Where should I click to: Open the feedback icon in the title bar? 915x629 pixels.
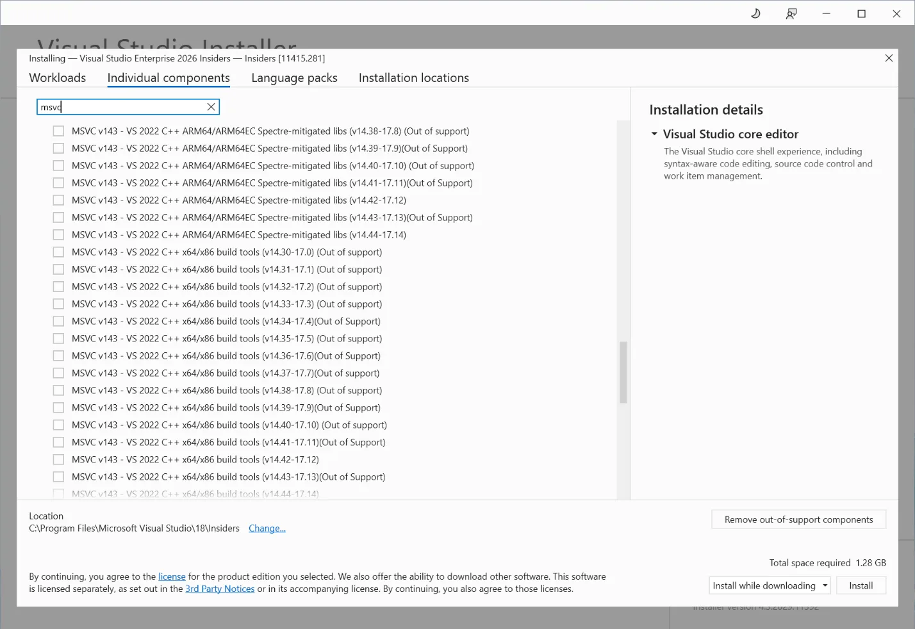click(791, 13)
